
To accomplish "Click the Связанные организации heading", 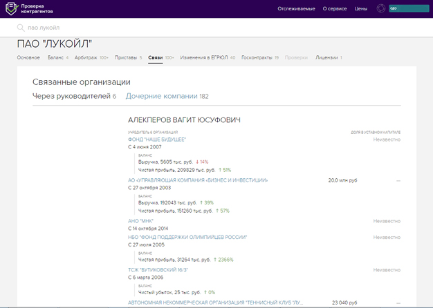I will tap(82, 82).
